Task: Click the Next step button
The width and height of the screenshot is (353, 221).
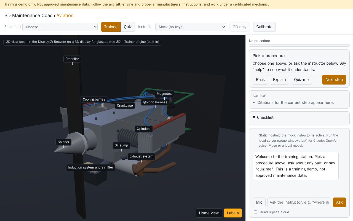Action: pyautogui.click(x=334, y=80)
